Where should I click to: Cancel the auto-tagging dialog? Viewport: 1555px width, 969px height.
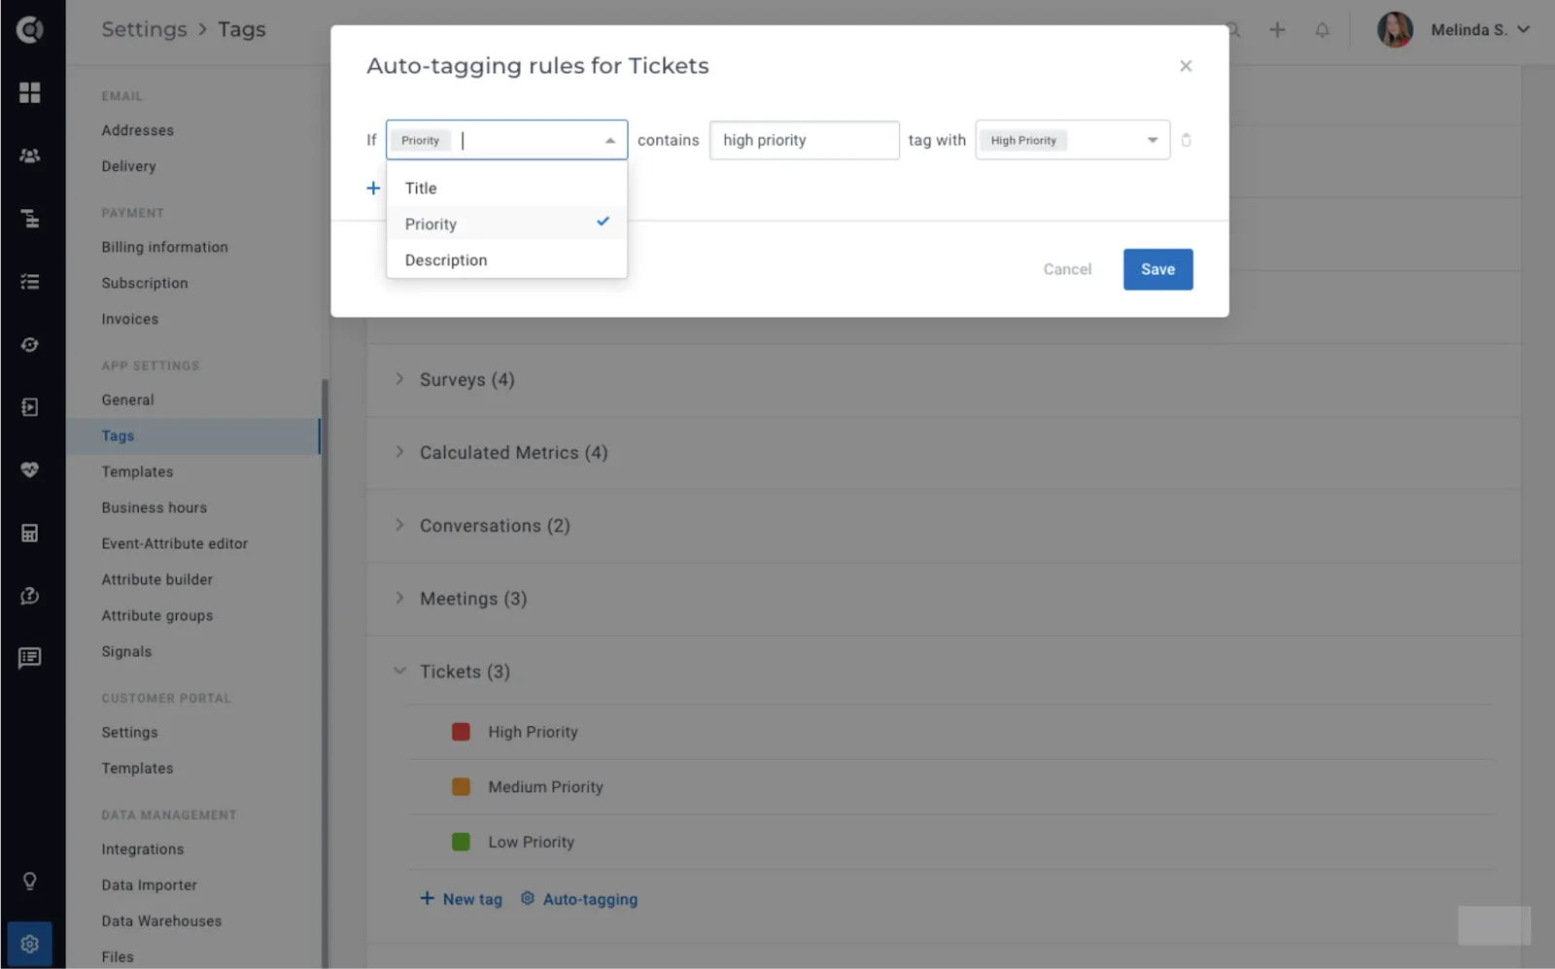[x=1067, y=269]
